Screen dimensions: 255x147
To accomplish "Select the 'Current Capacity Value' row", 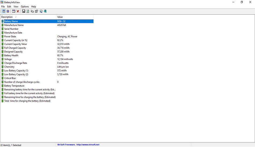I will pos(47,44).
